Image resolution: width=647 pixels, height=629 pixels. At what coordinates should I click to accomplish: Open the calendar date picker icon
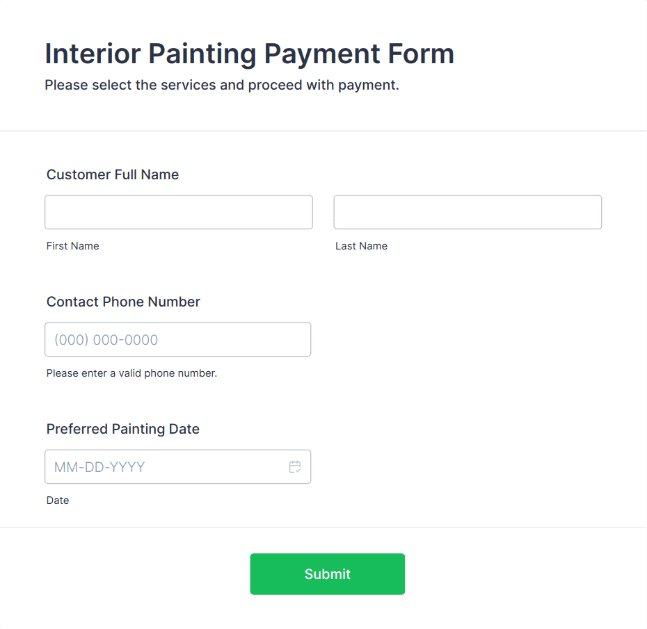294,466
